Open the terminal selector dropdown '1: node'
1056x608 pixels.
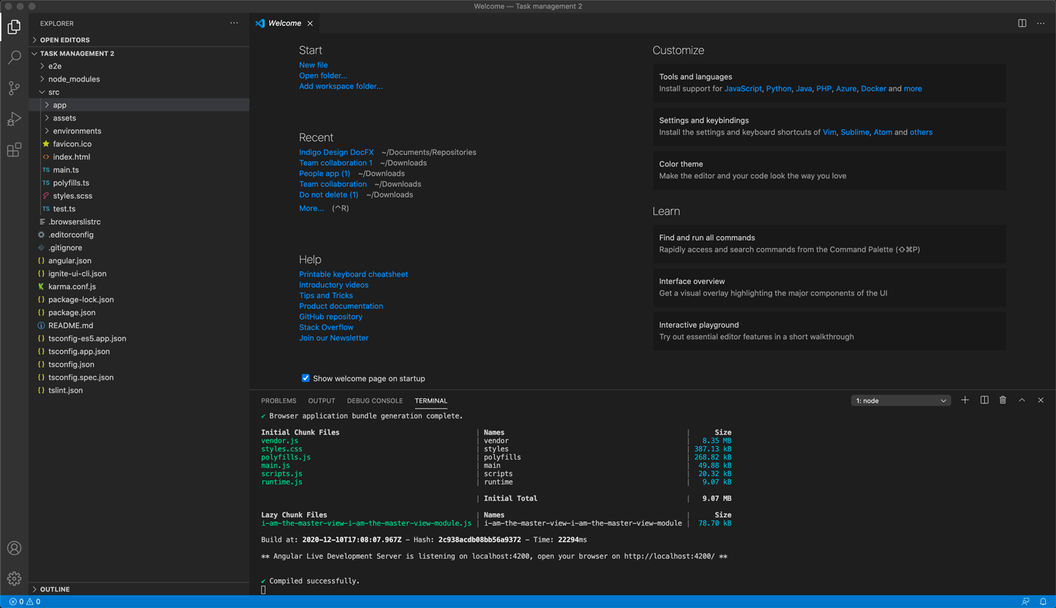coord(901,400)
